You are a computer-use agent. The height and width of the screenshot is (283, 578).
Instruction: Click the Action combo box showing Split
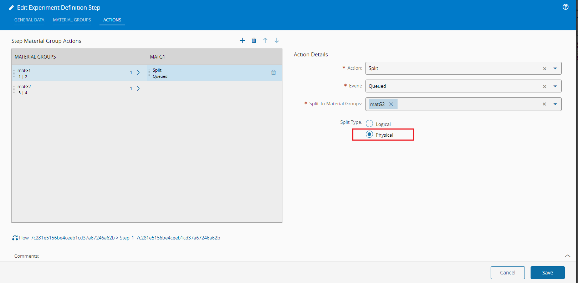tap(464, 68)
